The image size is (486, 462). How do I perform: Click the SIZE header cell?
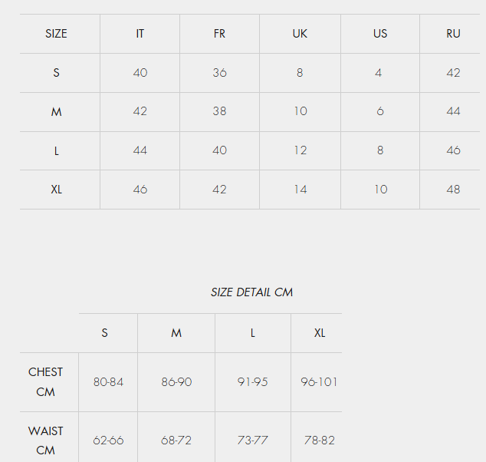[x=56, y=34]
